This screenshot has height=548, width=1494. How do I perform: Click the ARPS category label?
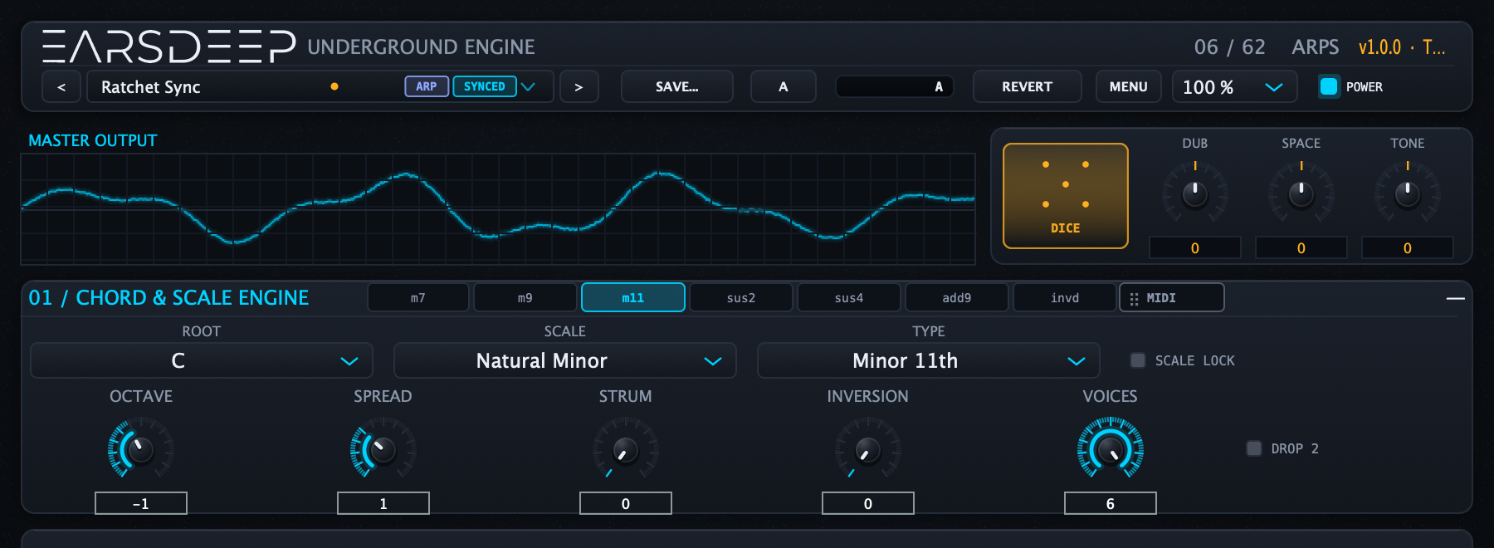coord(1316,47)
